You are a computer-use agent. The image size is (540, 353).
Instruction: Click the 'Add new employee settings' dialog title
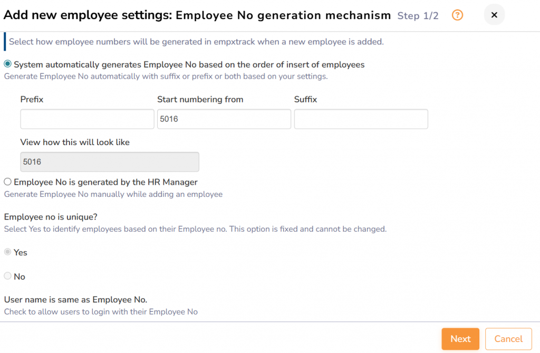click(x=197, y=15)
